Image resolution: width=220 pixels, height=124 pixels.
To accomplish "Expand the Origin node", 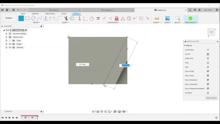I will [6, 41].
